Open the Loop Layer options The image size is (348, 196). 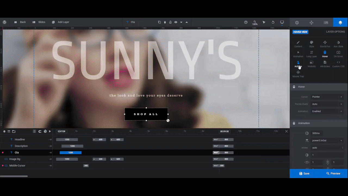(312, 54)
